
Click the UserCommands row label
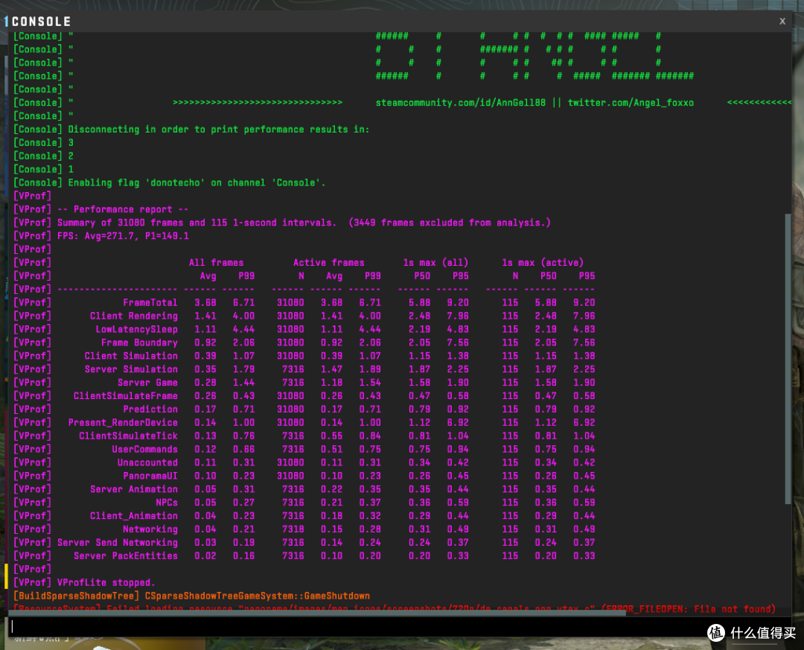click(144, 450)
